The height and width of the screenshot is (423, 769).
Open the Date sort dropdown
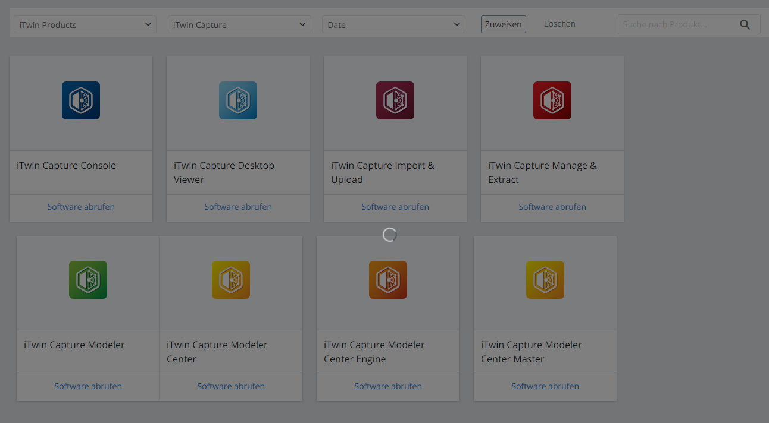pos(393,25)
